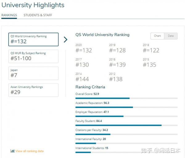Click the Academic Reputation progress bar

(126, 107)
